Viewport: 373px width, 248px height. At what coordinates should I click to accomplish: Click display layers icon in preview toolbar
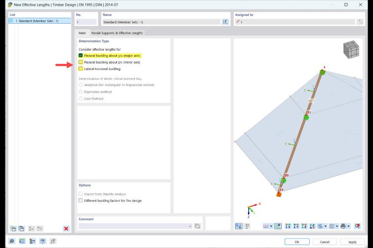320,226
